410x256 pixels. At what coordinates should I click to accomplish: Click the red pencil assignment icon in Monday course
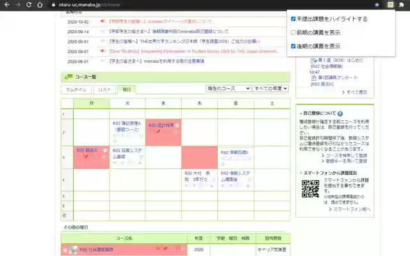pos(85,156)
